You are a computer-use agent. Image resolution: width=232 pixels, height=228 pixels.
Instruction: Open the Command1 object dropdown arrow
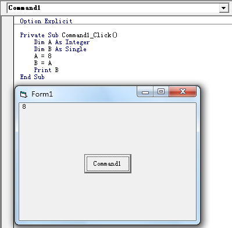pos(224,8)
